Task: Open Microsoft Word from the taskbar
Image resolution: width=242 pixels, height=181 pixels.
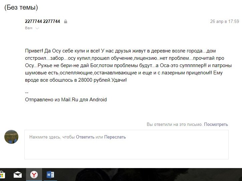Action: coord(50,175)
